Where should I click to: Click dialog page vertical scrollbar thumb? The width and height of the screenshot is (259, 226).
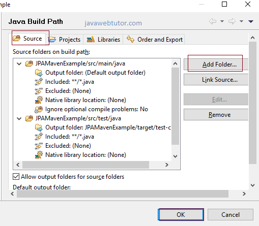click(252, 103)
